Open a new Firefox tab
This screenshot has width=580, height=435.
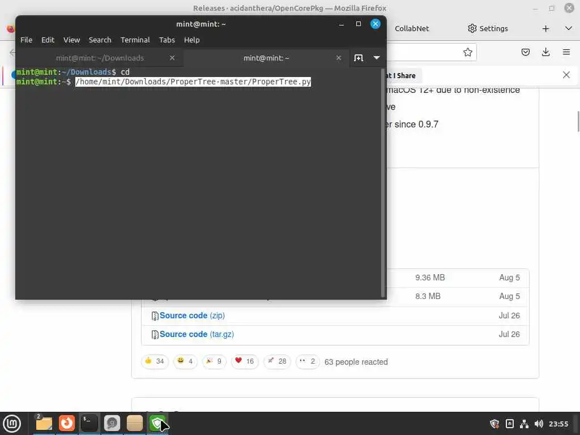pos(545,28)
